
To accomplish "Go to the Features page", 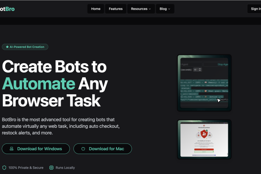I will coord(116,9).
